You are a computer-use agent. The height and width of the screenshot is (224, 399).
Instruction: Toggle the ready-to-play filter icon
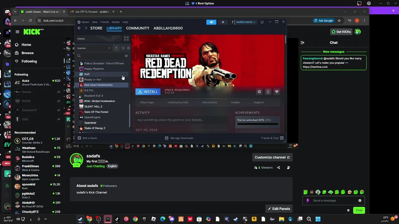pyautogui.click(x=128, y=48)
